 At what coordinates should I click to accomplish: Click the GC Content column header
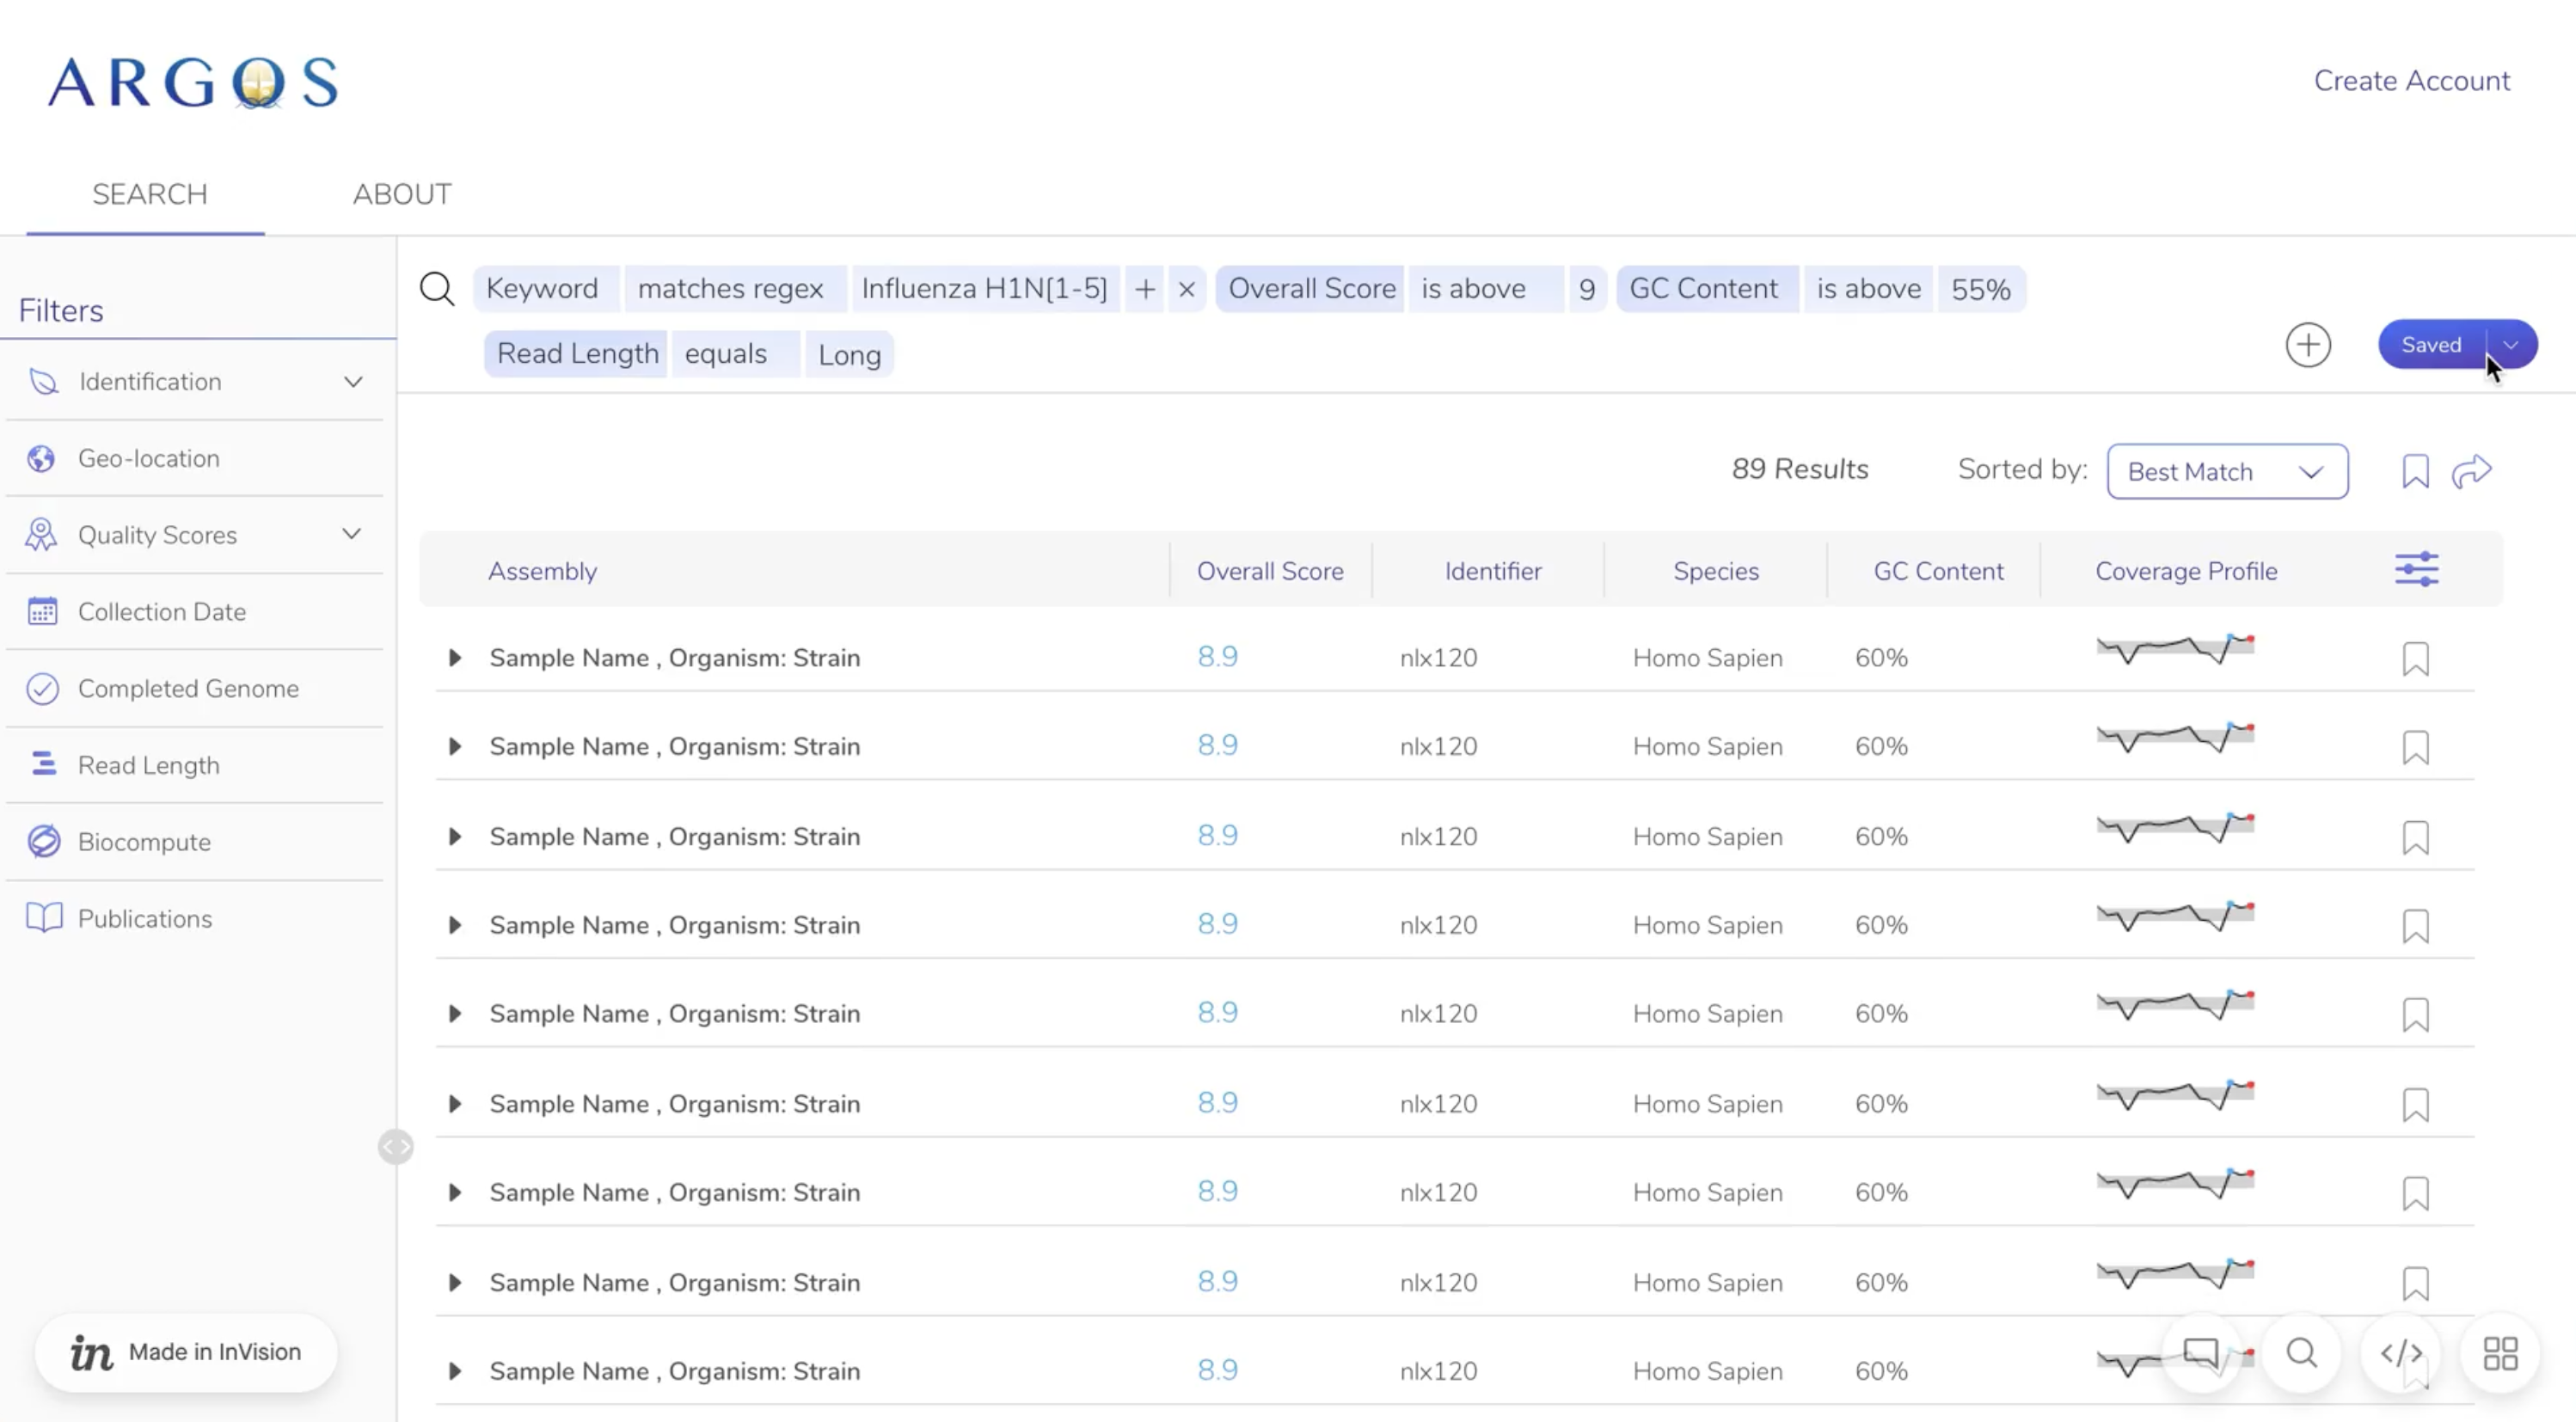pos(1938,571)
